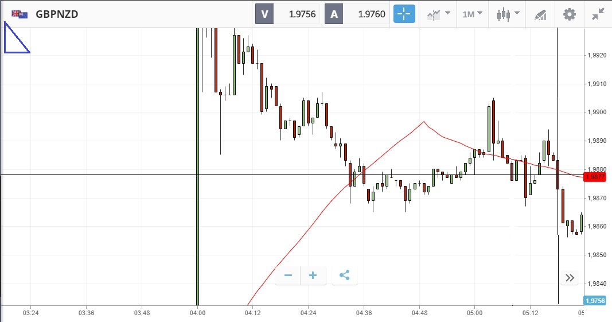
Task: Open the candlestick chart type dropdown
Action: (x=508, y=14)
